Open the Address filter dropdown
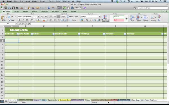 coord(162,34)
